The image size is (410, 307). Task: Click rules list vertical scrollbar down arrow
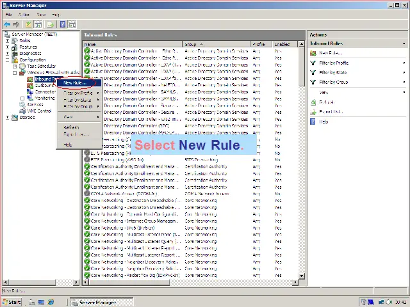[x=302, y=276]
